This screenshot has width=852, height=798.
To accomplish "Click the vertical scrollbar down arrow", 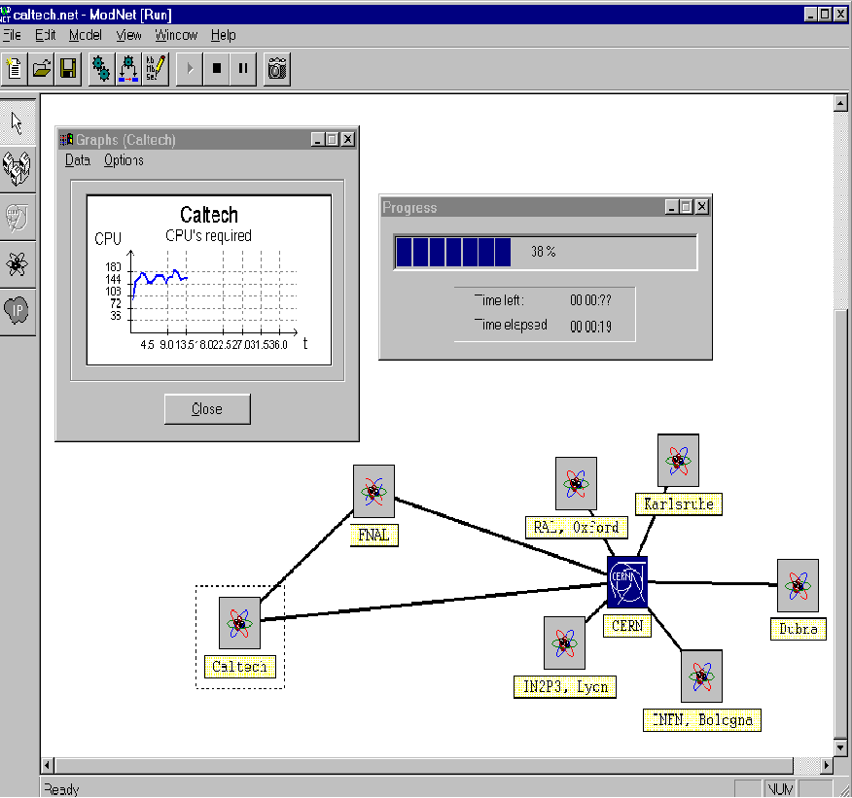I will (841, 747).
